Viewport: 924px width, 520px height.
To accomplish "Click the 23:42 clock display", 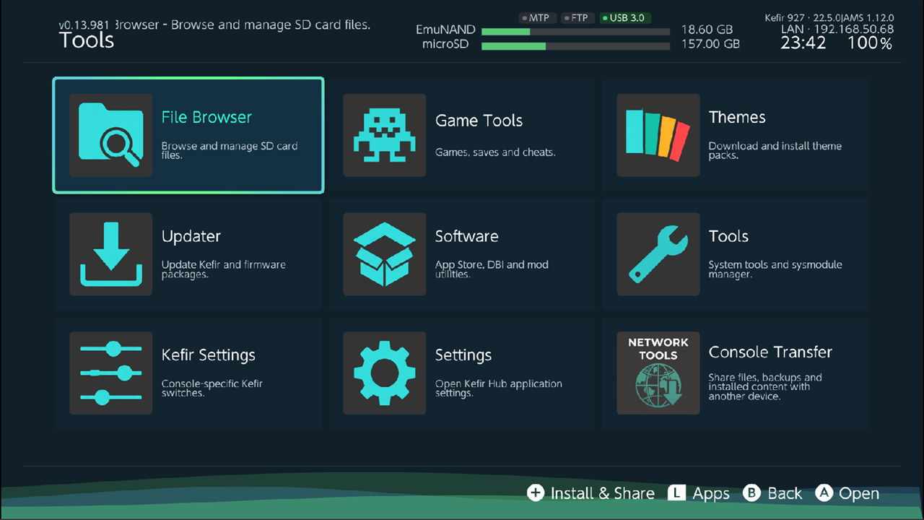I will click(803, 43).
